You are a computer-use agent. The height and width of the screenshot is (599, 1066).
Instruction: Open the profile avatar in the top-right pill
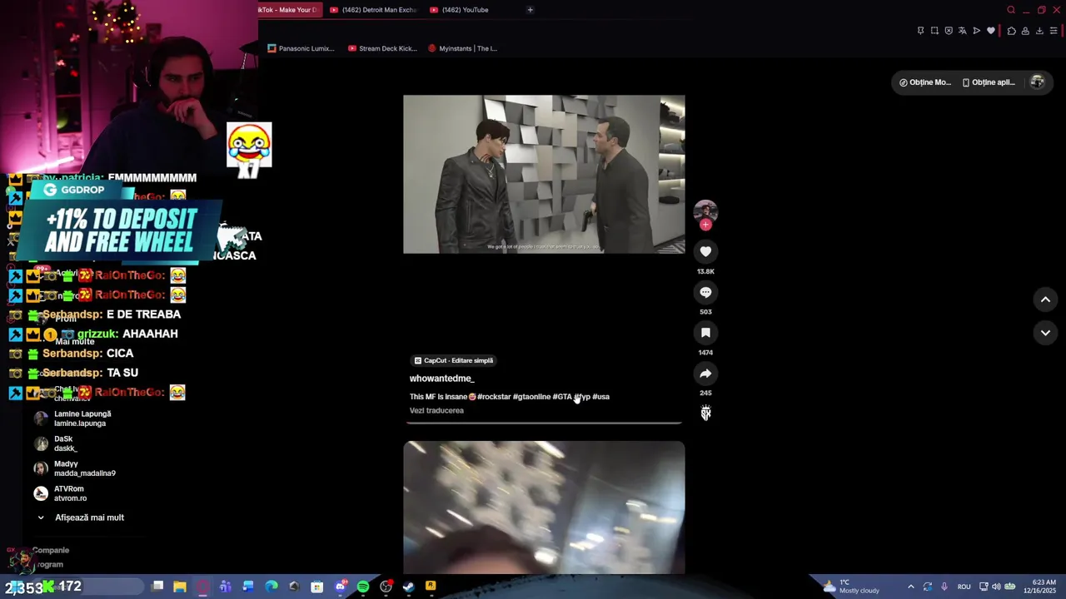pyautogui.click(x=1037, y=82)
